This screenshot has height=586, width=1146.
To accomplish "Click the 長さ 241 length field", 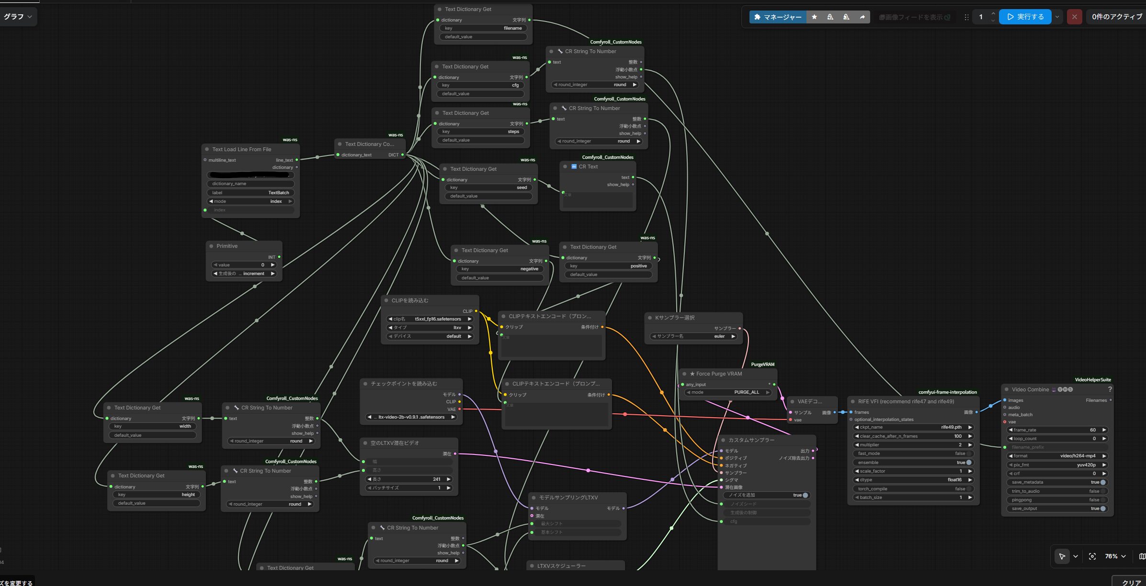I will (x=408, y=479).
